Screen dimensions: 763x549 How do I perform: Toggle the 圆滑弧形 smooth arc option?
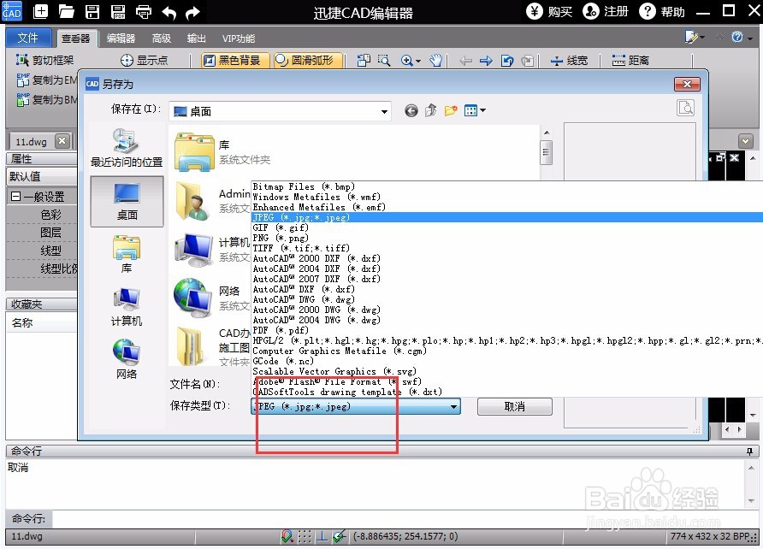click(308, 61)
